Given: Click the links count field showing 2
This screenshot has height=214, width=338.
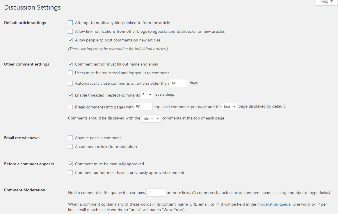Looking at the screenshot, I should tap(156, 193).
